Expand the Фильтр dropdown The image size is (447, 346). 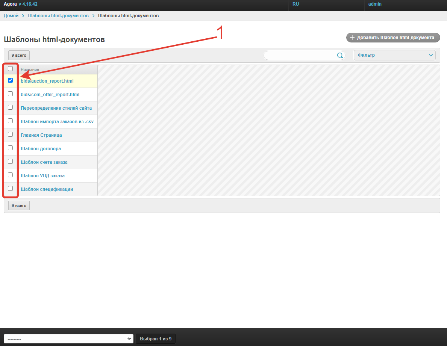[x=394, y=55]
